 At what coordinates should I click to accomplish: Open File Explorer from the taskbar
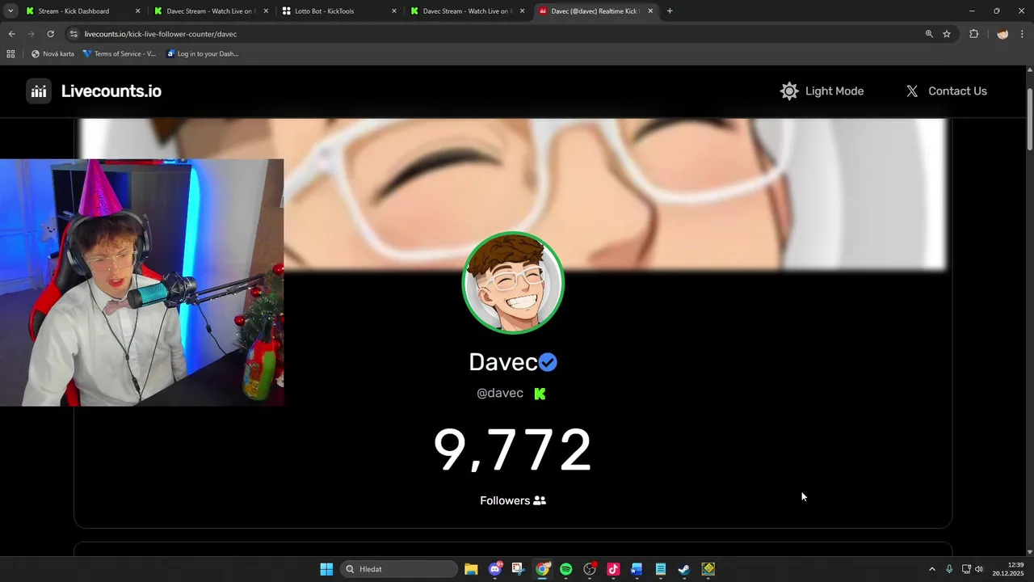click(x=471, y=569)
